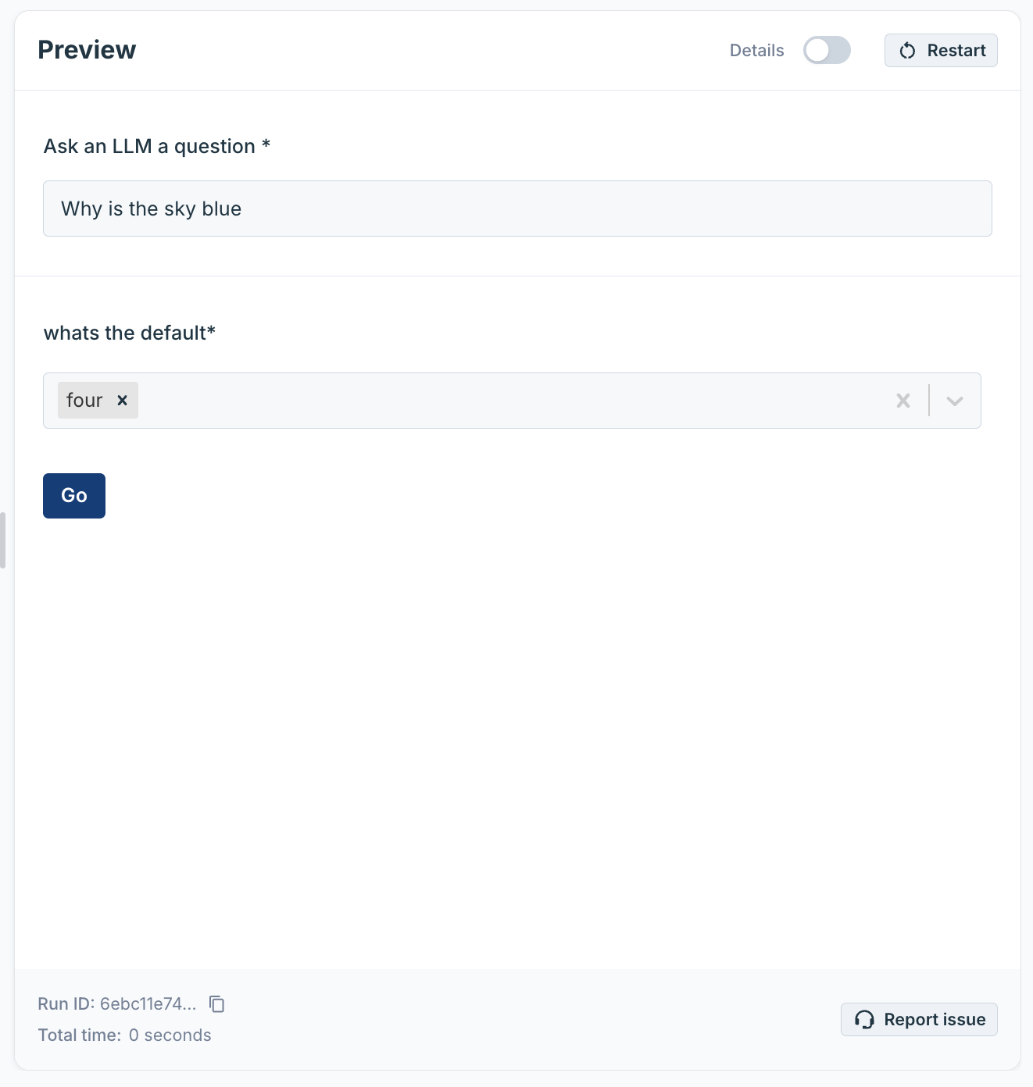Click the 'Total time: 0 seconds' text
Image resolution: width=1033 pixels, height=1087 pixels.
click(124, 1035)
